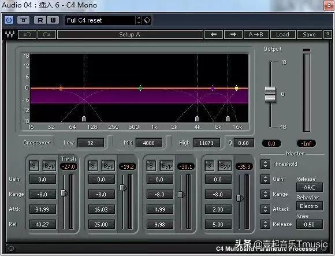This screenshot has height=256, width=335.
Task: Click band 4 threshold slider handle
Action: click(240, 198)
